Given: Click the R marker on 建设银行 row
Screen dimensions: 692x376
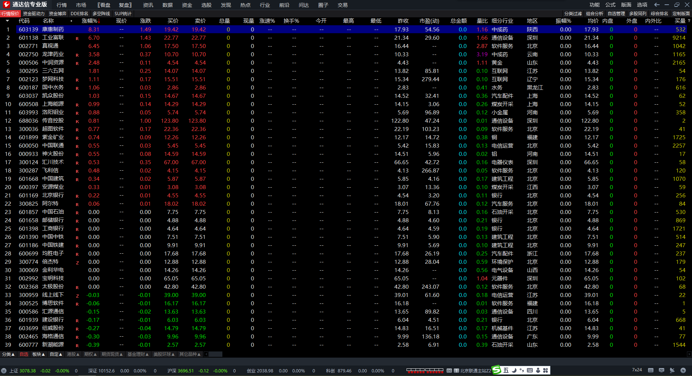Looking at the screenshot, I should [x=77, y=320].
